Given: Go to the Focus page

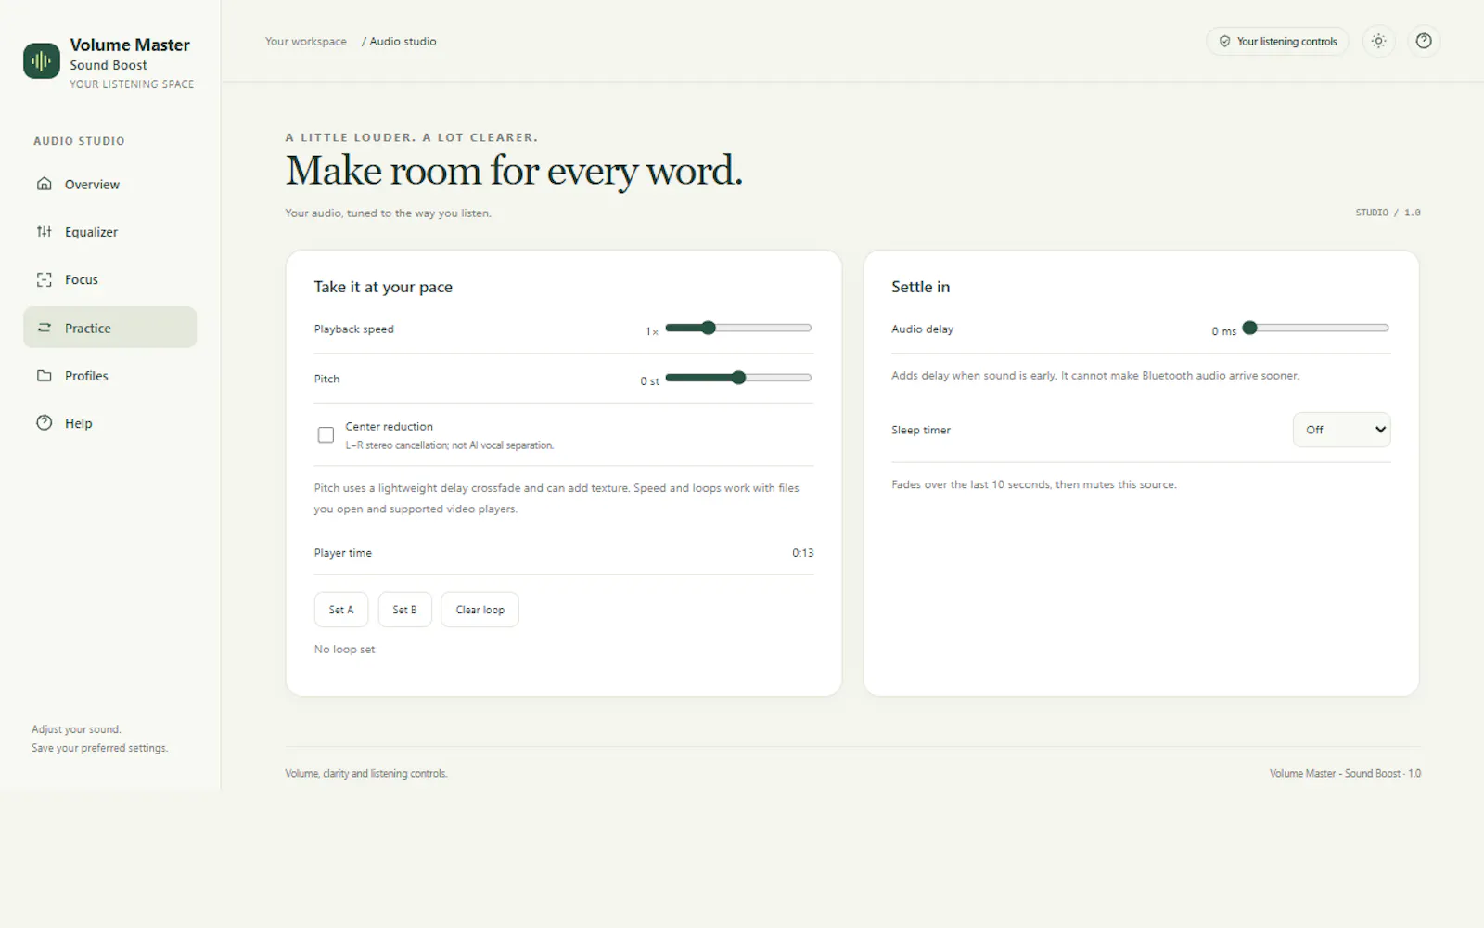Looking at the screenshot, I should 109,279.
